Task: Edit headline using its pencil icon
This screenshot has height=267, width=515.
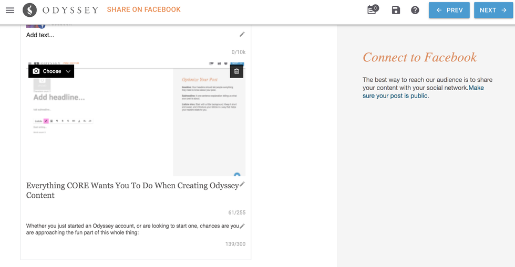Action: tap(242, 185)
